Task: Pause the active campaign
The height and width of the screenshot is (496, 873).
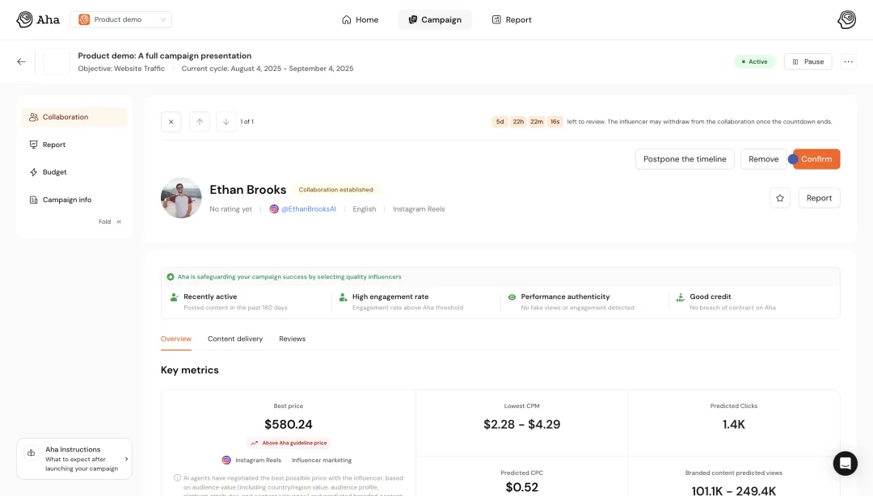Action: pyautogui.click(x=808, y=61)
